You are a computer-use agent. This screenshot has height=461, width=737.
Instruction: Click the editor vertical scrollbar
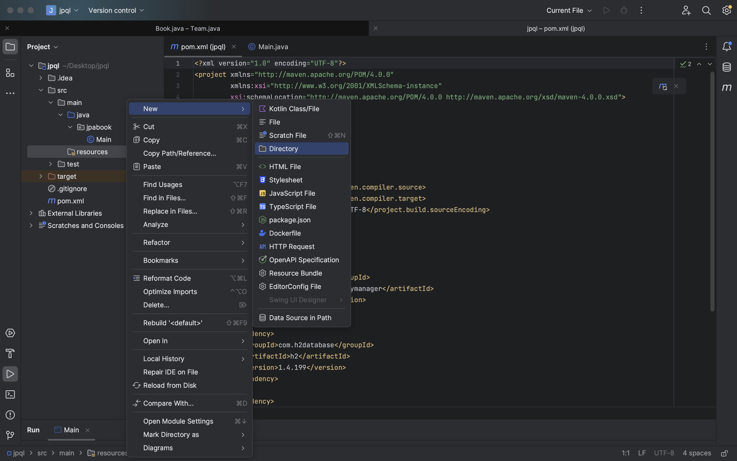(712, 192)
